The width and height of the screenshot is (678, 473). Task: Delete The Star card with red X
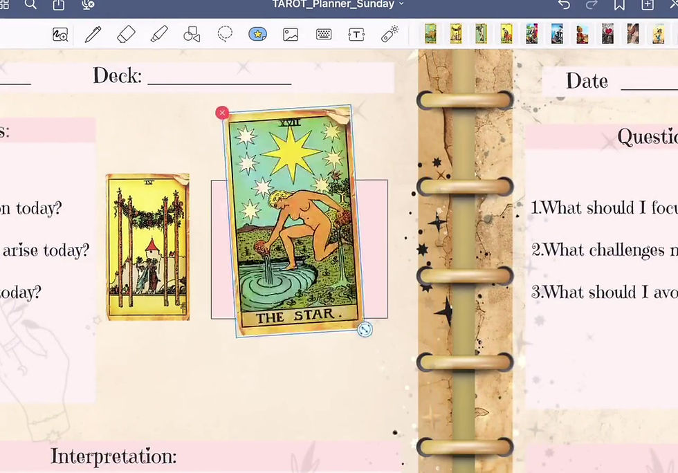[222, 113]
